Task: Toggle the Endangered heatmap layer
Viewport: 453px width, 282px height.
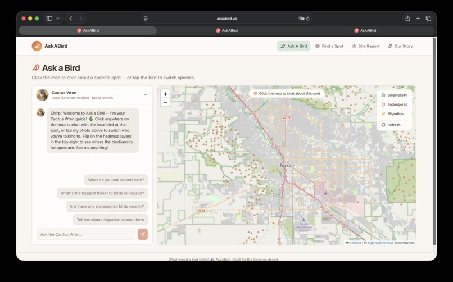Action: tap(395, 104)
